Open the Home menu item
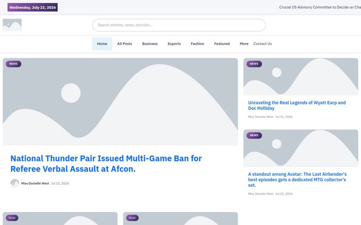Screen dimensions: 361x225 tap(102, 43)
